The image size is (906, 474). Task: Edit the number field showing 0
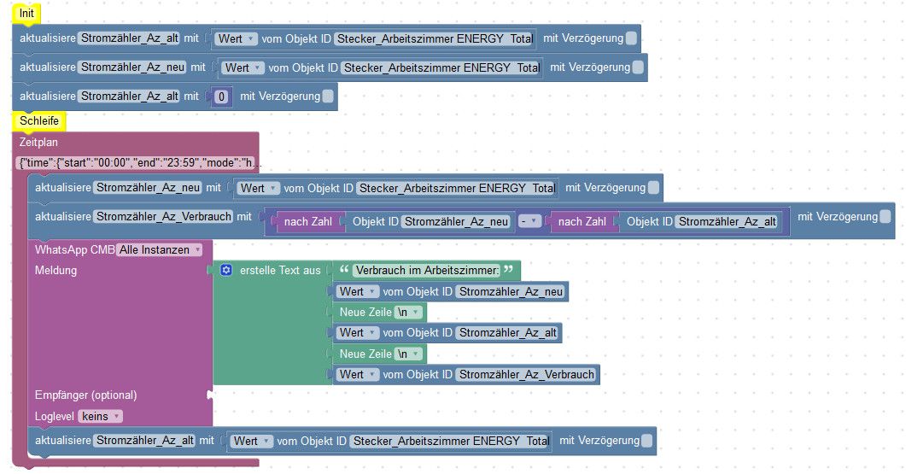(220, 97)
